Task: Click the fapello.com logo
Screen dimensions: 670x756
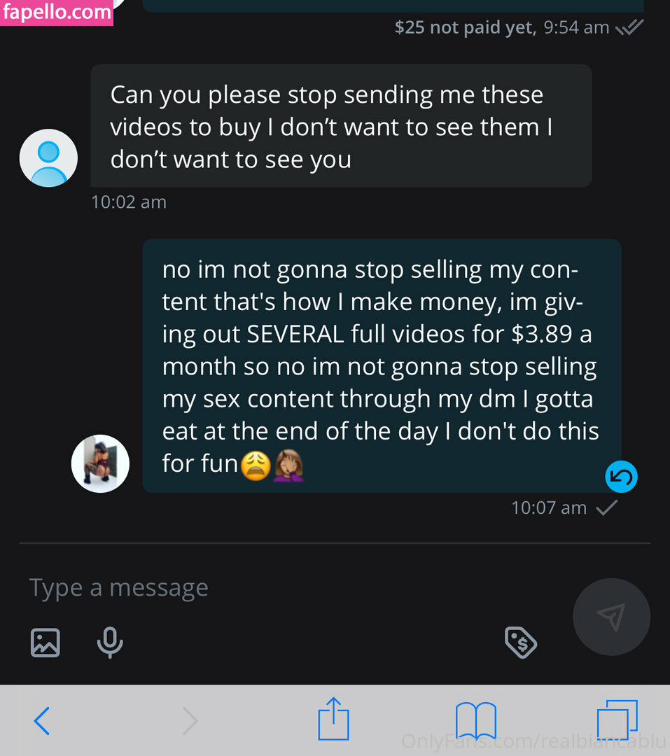Action: coord(57,13)
